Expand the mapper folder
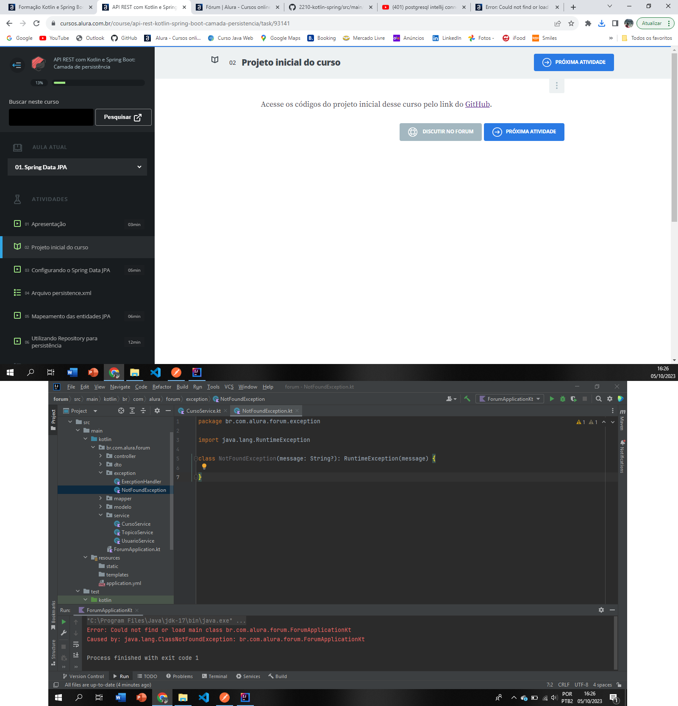Image resolution: width=678 pixels, height=706 pixels. click(101, 498)
